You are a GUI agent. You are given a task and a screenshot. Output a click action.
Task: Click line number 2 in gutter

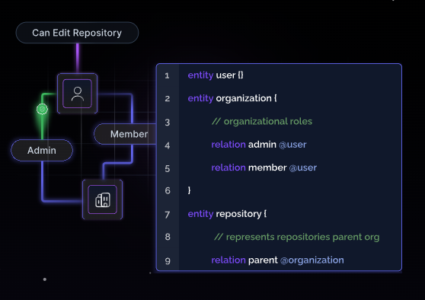coord(168,98)
